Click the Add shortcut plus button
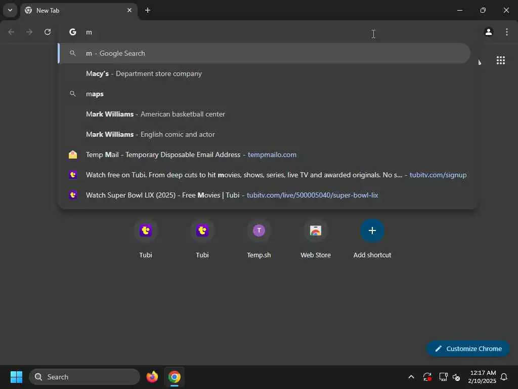The width and height of the screenshot is (518, 389). (x=372, y=230)
